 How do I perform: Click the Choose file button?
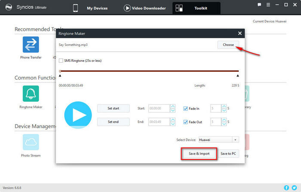click(x=228, y=45)
